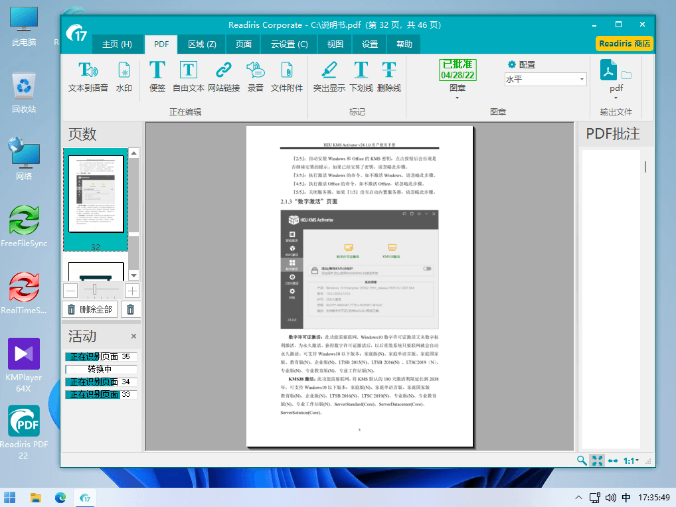Open the 云设置 (C) tab

[x=290, y=44]
